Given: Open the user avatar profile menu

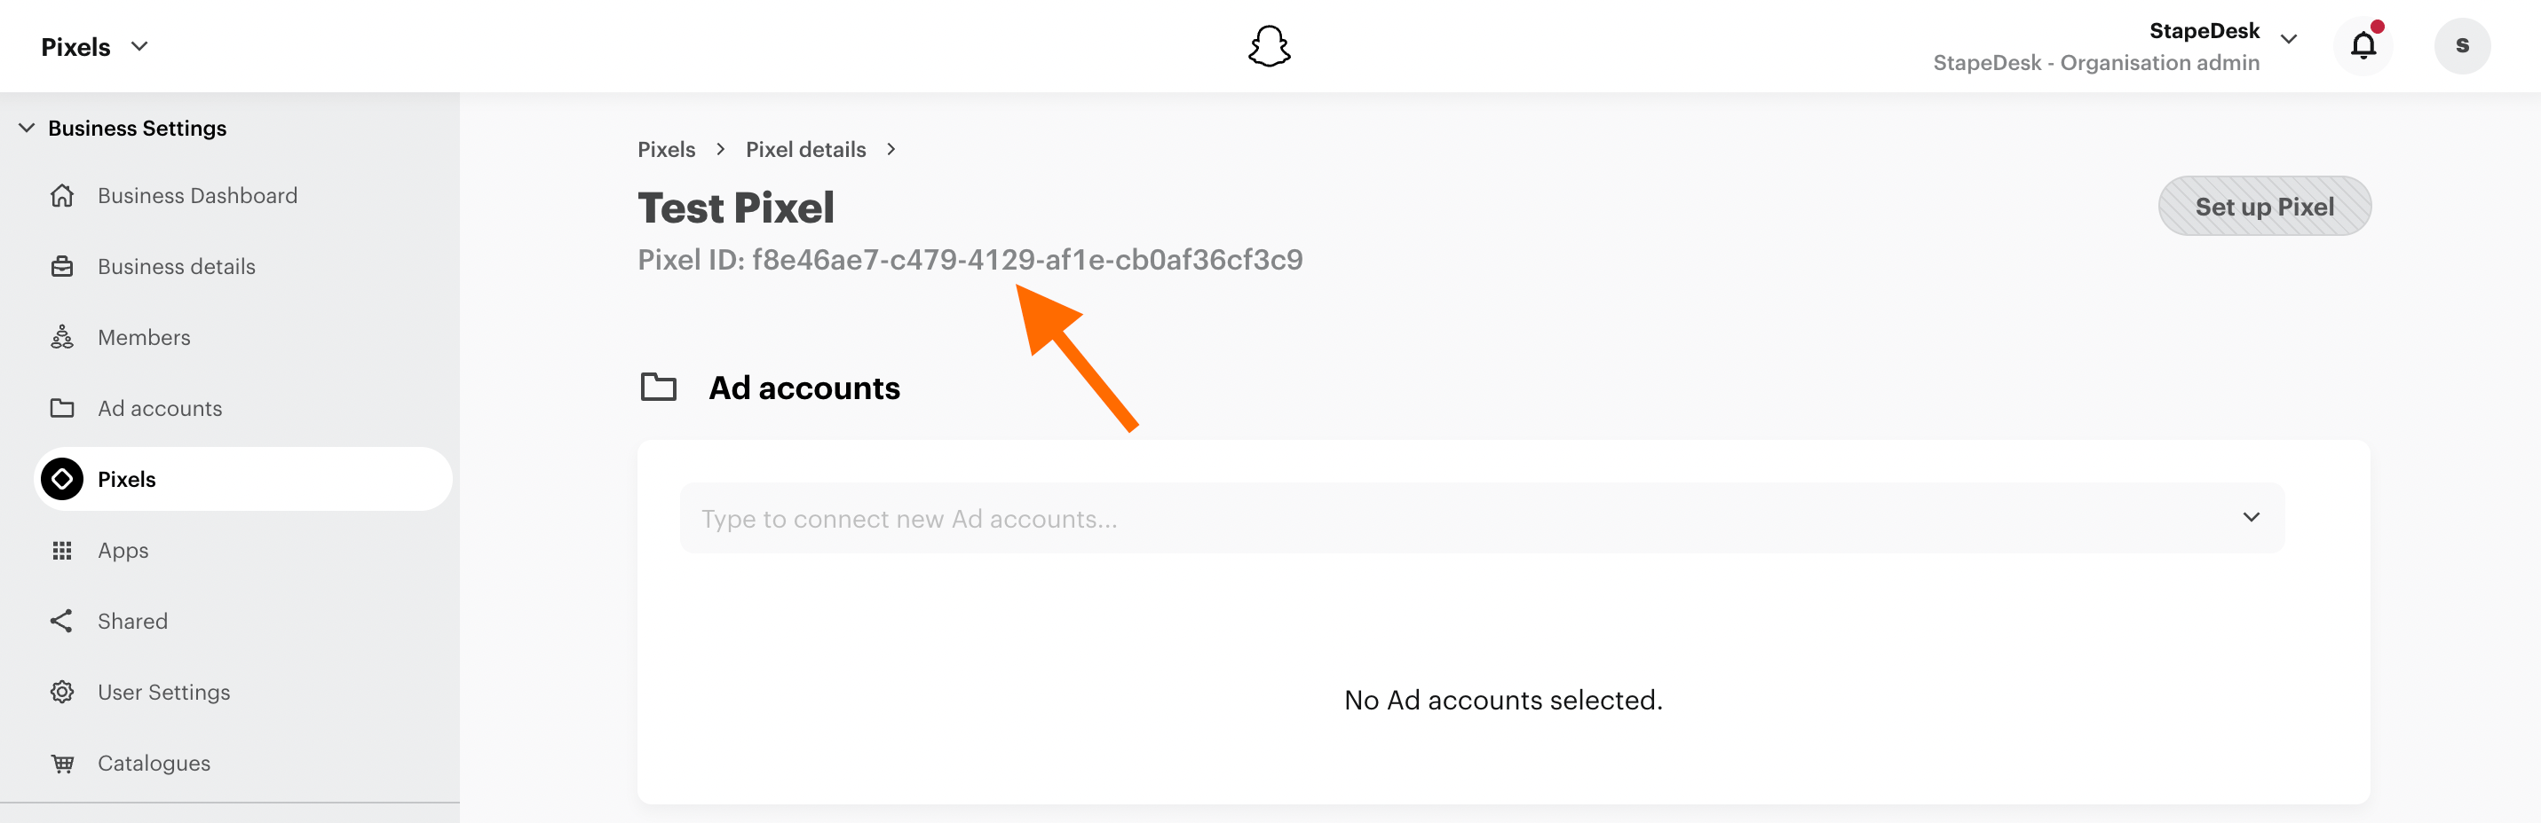Looking at the screenshot, I should (x=2462, y=46).
